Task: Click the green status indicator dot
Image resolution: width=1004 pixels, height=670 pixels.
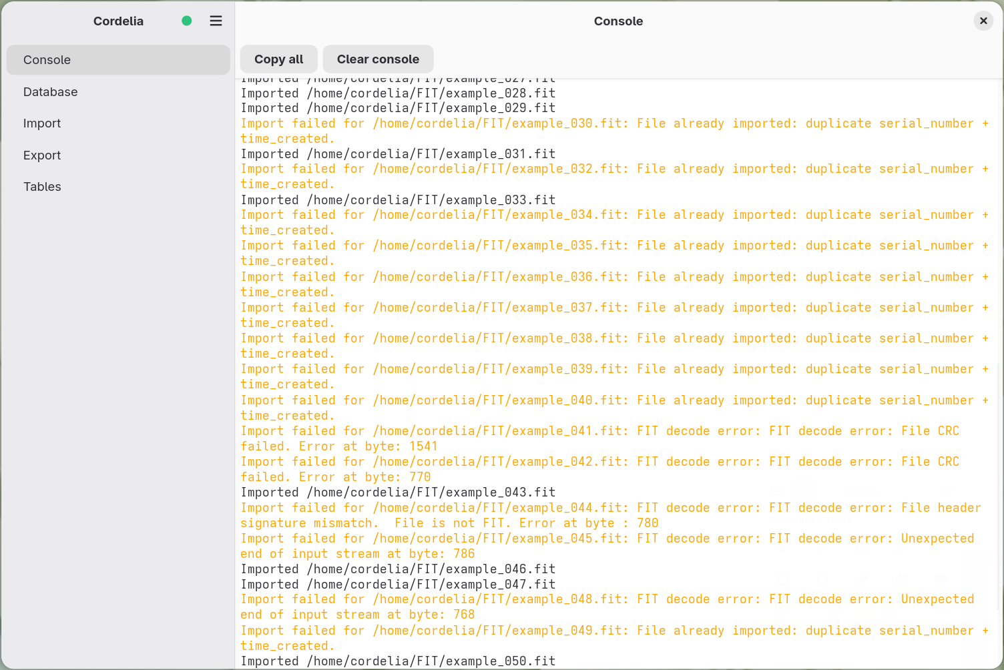Action: 187,21
